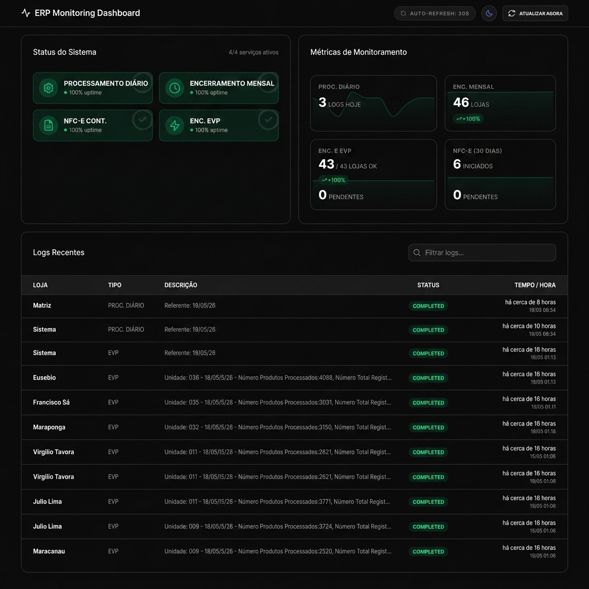Click the Atualizar Agora button
Viewport: 589px width, 589px height.
coord(535,14)
